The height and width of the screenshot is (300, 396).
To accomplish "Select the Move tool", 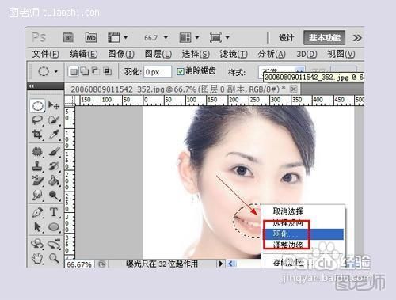I will 54,106.
